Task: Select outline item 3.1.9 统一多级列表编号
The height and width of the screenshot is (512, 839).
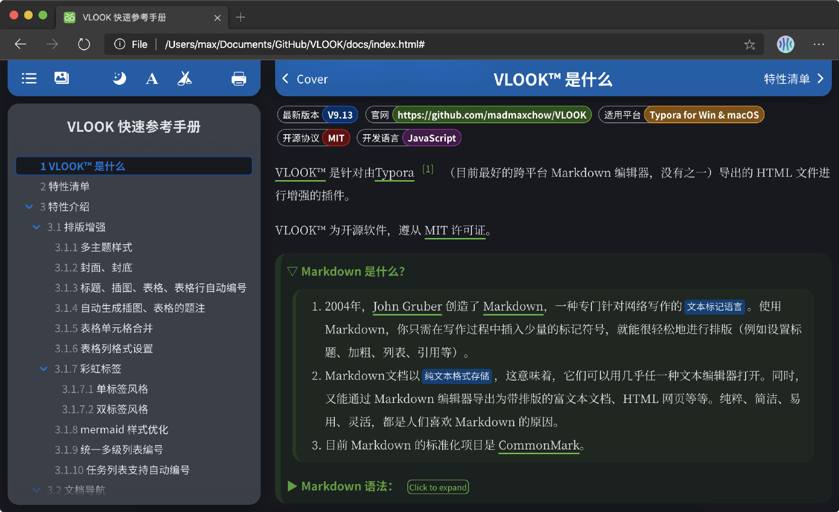Action: coord(109,449)
